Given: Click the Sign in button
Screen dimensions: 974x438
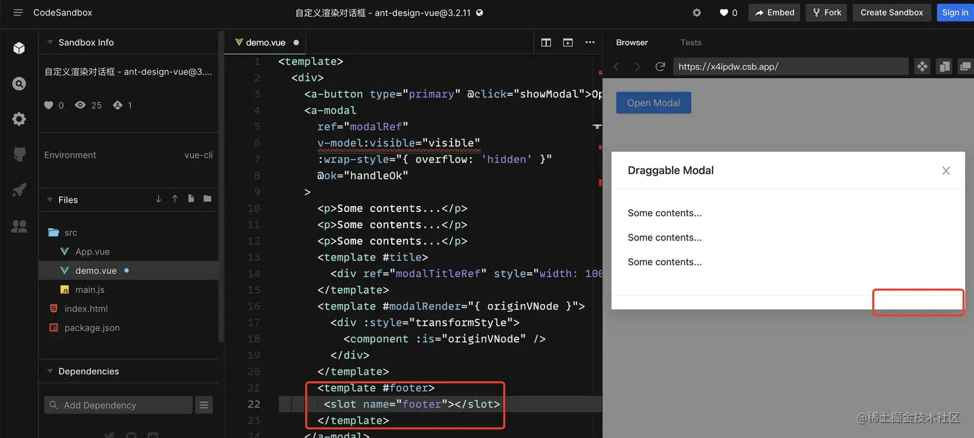Looking at the screenshot, I should [955, 12].
